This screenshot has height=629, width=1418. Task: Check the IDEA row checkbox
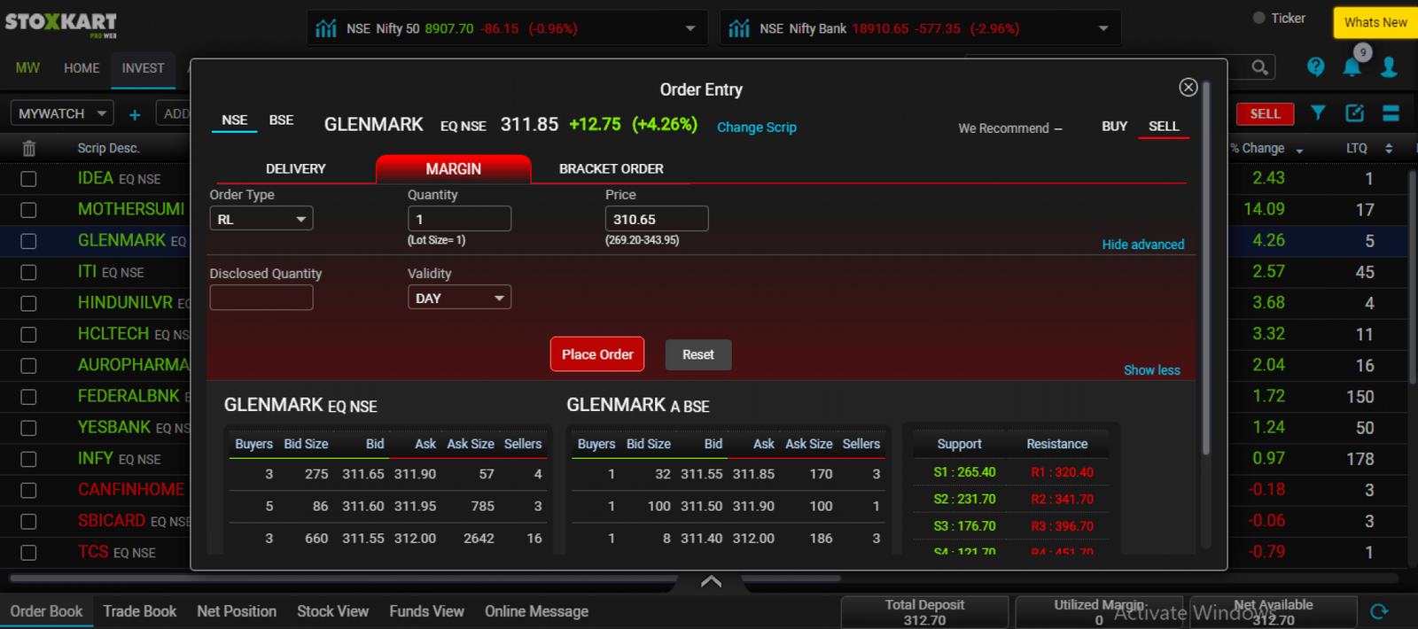pyautogui.click(x=28, y=179)
